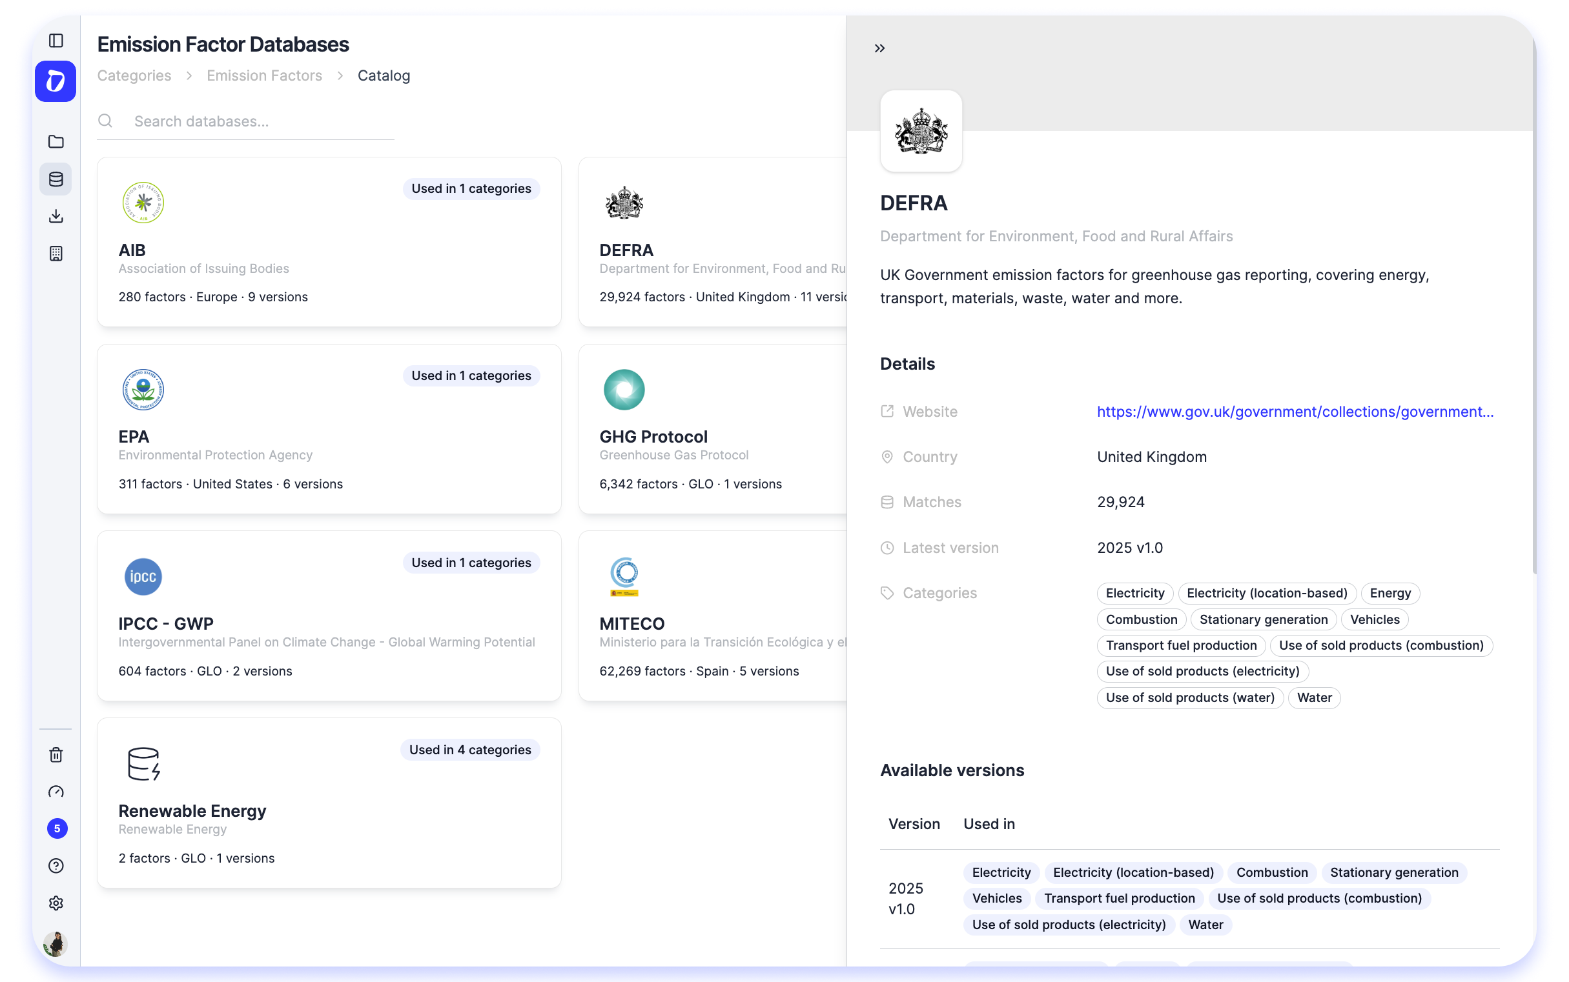The image size is (1569, 982).
Task: Click the '2025 v1.0' version cell
Action: 905,899
